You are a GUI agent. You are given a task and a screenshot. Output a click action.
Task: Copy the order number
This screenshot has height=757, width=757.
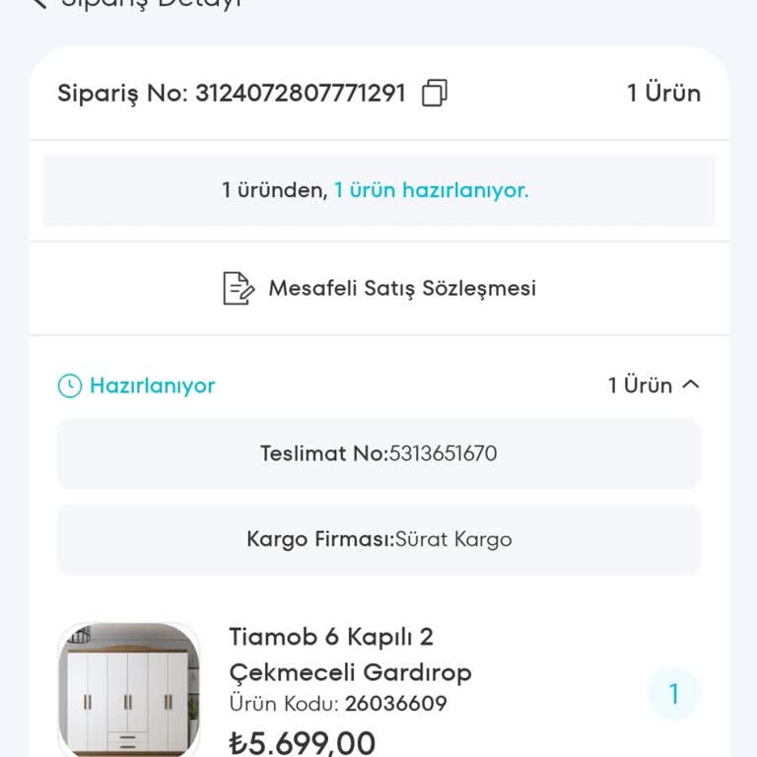pyautogui.click(x=435, y=94)
